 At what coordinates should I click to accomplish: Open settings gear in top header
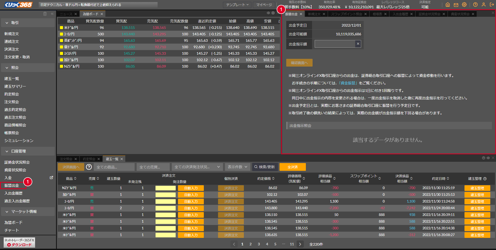click(464, 5)
